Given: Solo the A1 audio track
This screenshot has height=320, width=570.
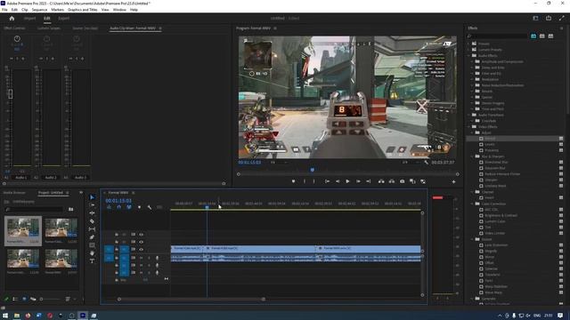Looking at the screenshot, I should [149, 258].
